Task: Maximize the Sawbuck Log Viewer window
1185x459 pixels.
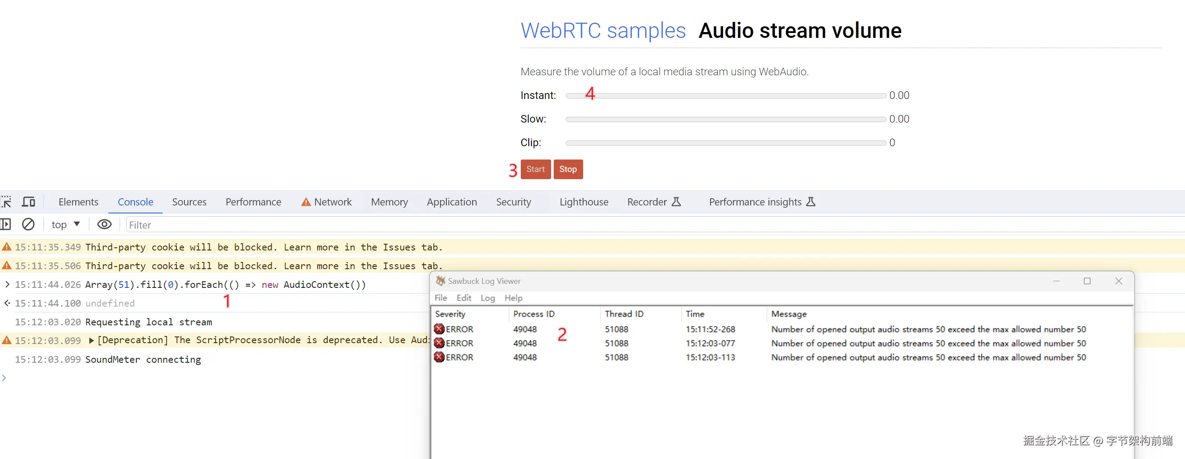Action: pos(1087,281)
